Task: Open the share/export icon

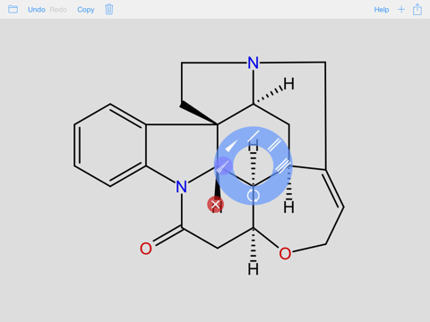Action: pyautogui.click(x=417, y=10)
